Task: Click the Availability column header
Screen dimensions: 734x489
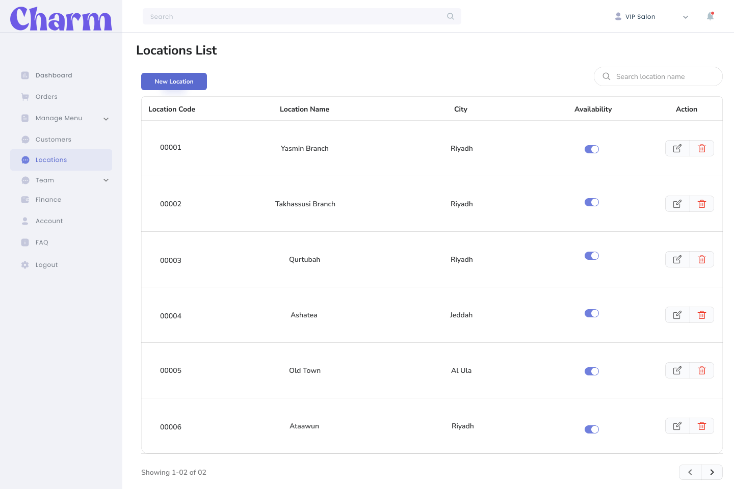Action: click(593, 109)
